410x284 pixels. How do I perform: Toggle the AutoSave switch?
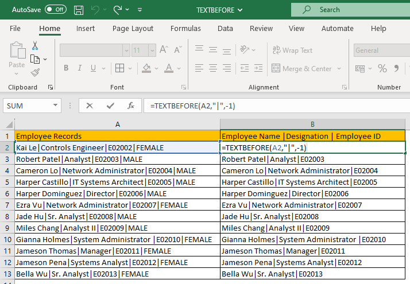56,10
